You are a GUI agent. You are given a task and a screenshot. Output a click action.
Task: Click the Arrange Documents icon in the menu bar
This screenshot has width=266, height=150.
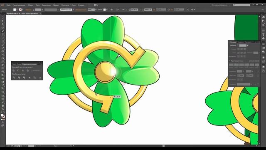tap(96, 5)
